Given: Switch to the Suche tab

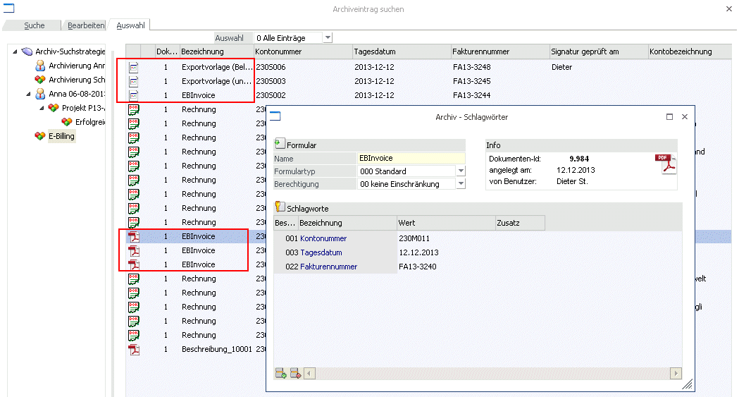Looking at the screenshot, I should 35,25.
